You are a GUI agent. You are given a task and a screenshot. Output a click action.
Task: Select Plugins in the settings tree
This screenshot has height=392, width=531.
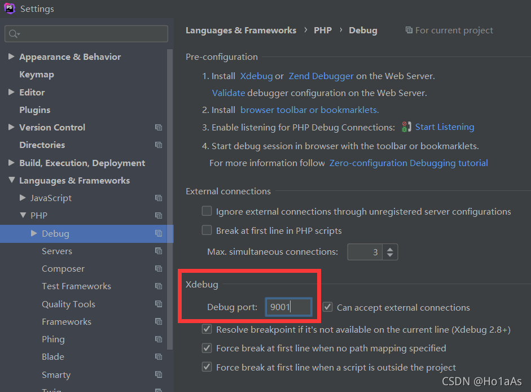tap(35, 110)
